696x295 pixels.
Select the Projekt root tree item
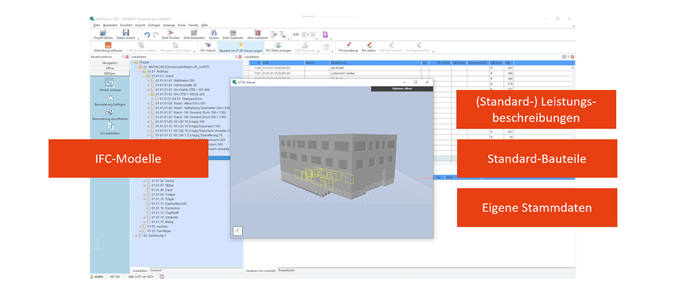[144, 62]
